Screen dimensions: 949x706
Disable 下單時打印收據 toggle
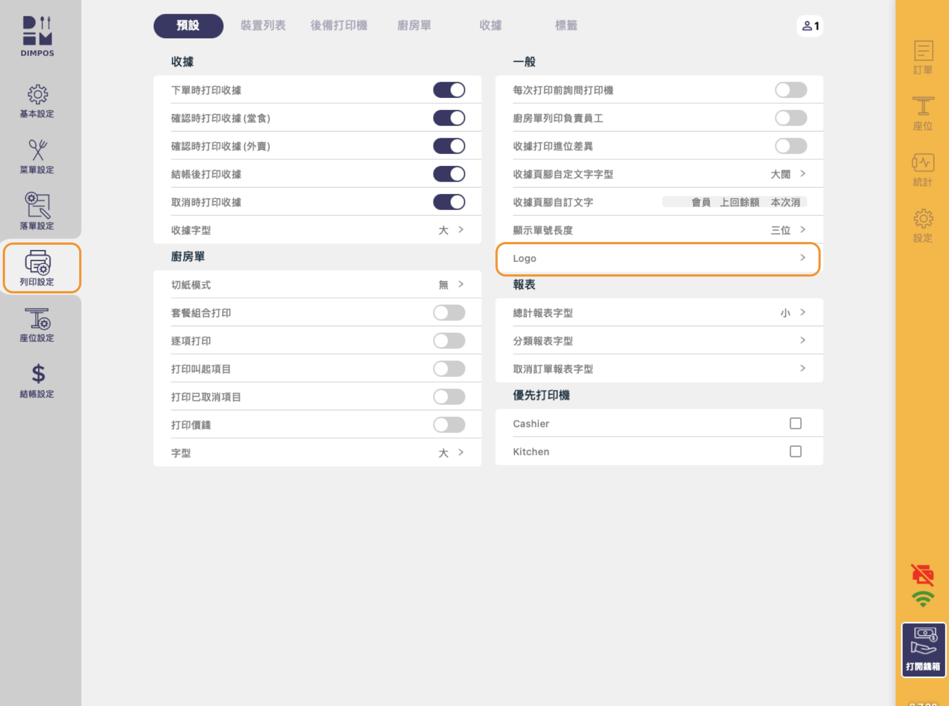tap(449, 90)
